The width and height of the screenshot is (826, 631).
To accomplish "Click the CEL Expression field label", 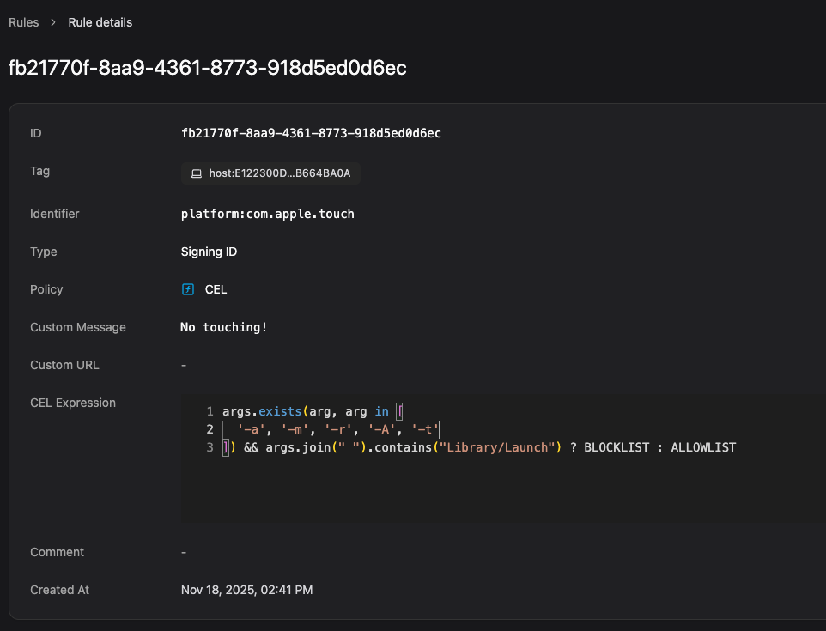I will tap(73, 403).
